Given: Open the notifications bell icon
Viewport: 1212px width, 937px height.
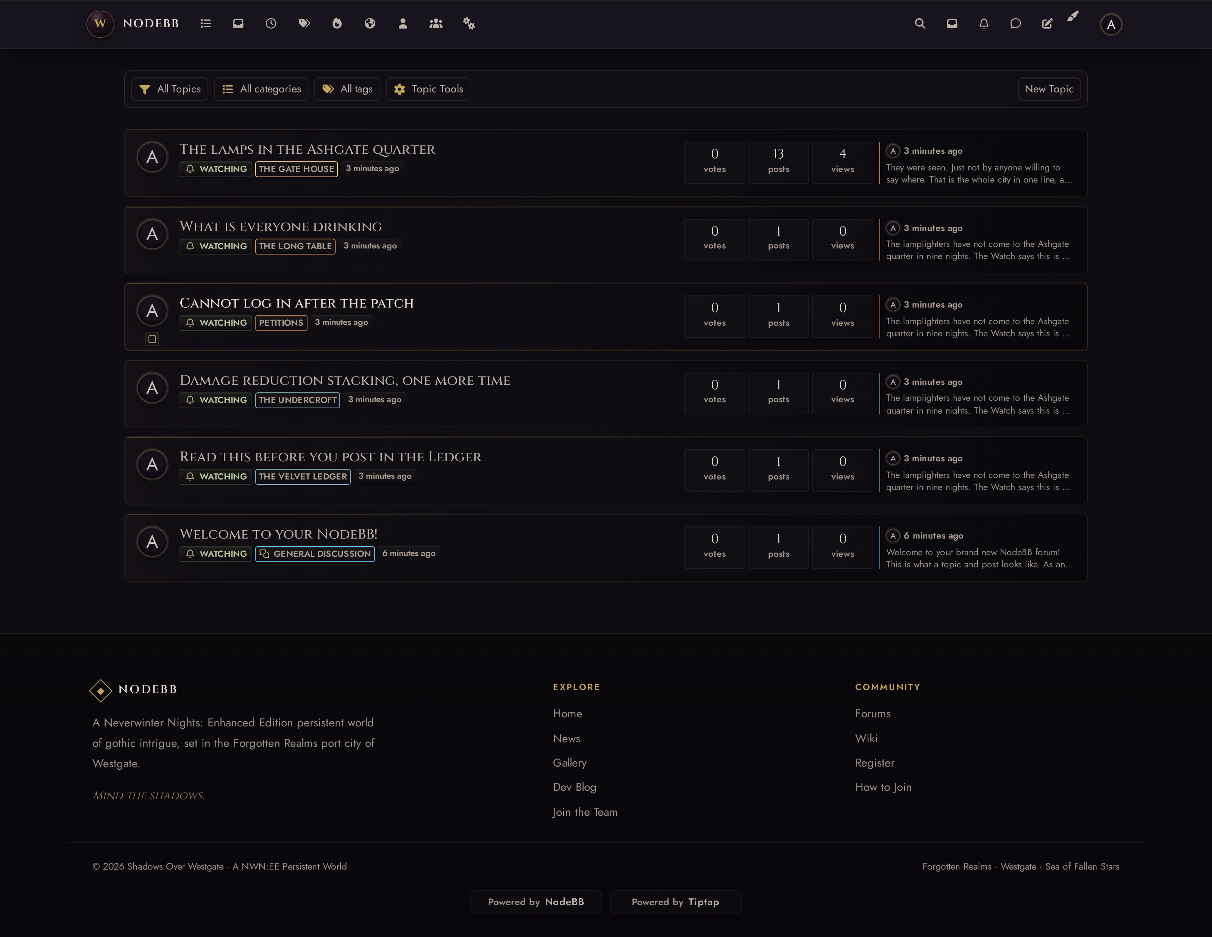Looking at the screenshot, I should tap(984, 23).
